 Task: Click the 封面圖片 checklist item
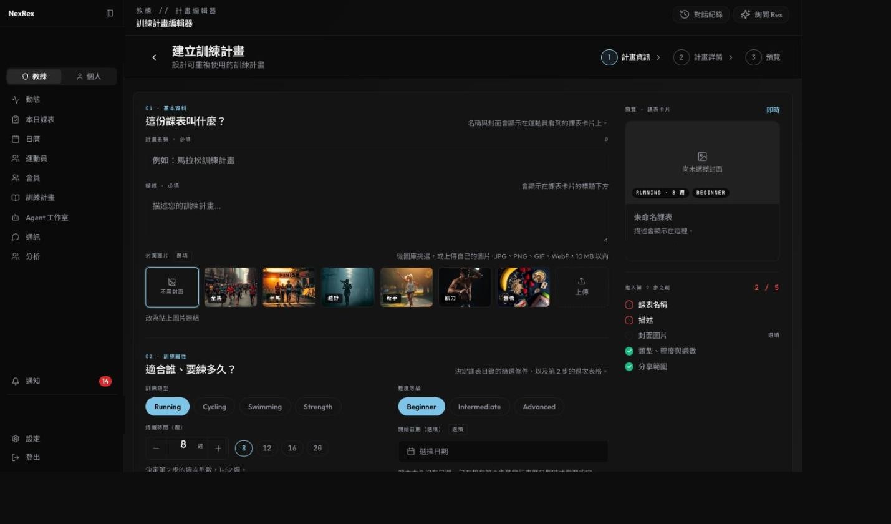pos(702,336)
